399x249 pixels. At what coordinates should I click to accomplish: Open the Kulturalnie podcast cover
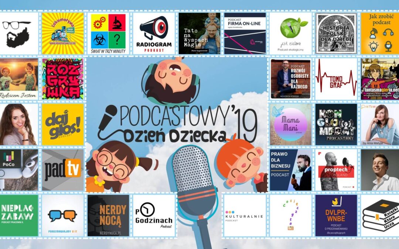[245, 215]
